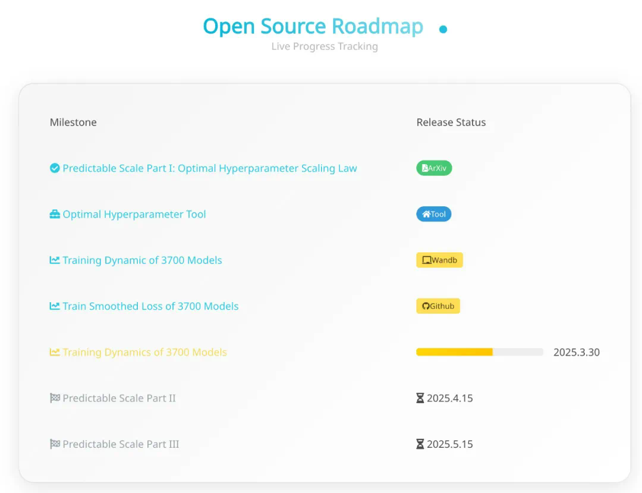Click the flag icon beside Predictable Scale Part III
The height and width of the screenshot is (493, 642).
tap(55, 444)
